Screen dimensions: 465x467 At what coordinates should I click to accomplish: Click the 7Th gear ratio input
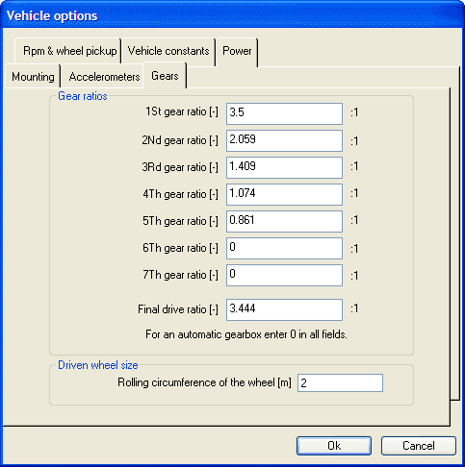pyautogui.click(x=284, y=275)
